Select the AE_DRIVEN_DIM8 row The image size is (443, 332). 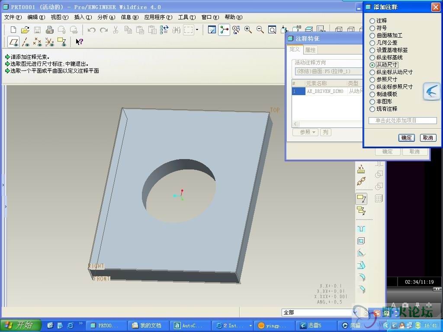coord(327,91)
